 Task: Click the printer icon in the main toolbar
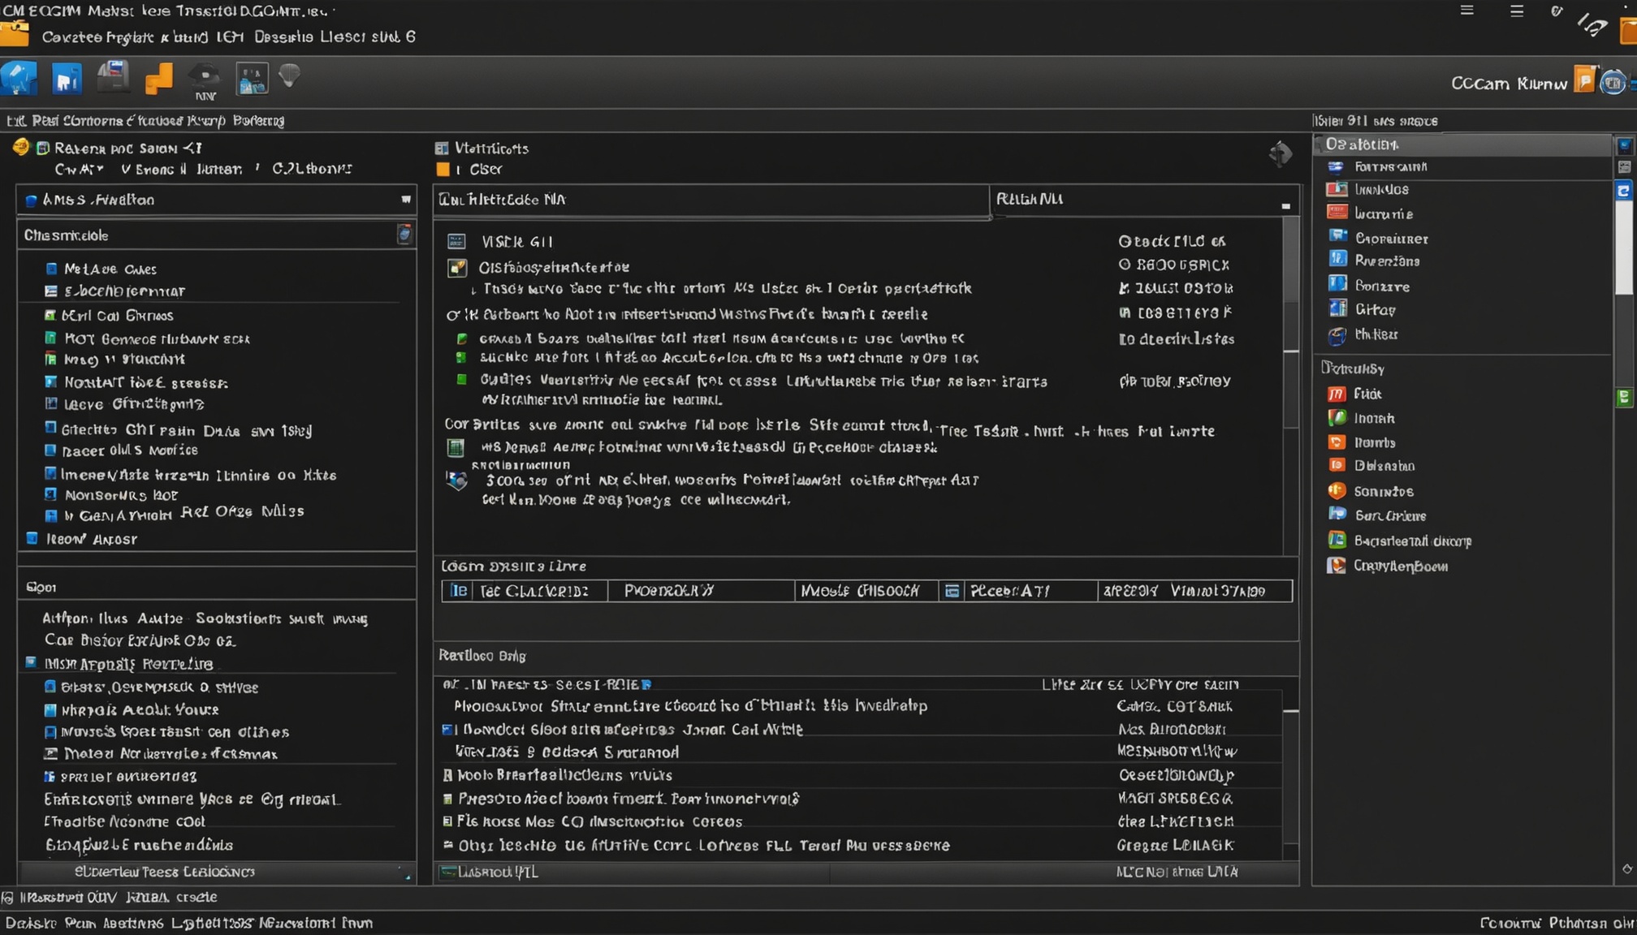114,77
